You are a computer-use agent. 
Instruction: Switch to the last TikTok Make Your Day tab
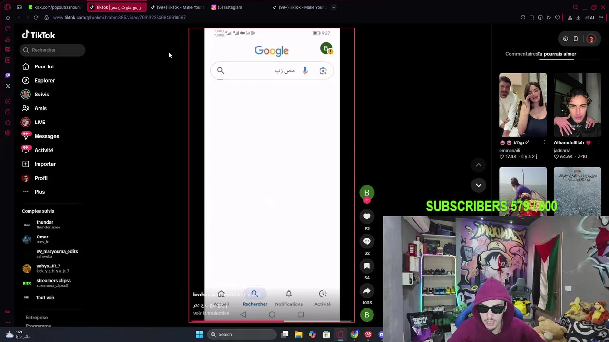coord(300,7)
